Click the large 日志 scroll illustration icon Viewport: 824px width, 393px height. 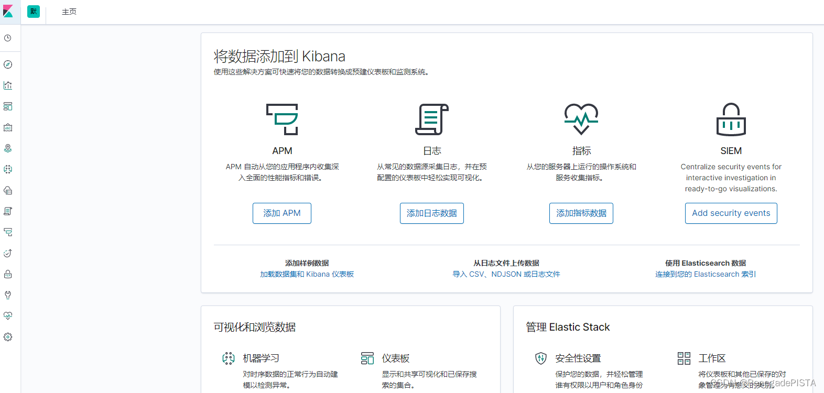[x=432, y=119]
